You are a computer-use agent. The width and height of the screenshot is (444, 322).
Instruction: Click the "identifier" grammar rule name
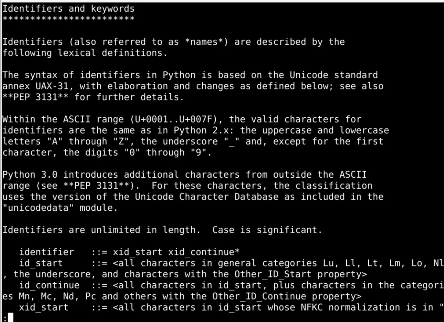click(46, 252)
